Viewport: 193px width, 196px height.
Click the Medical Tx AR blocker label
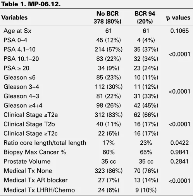click(x=36, y=180)
